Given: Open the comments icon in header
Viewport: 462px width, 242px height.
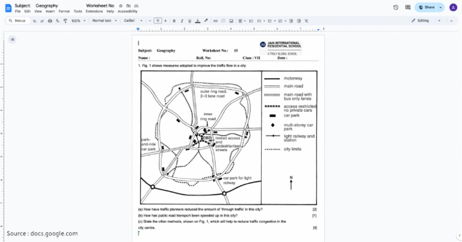Looking at the screenshot, I should 408,7.
